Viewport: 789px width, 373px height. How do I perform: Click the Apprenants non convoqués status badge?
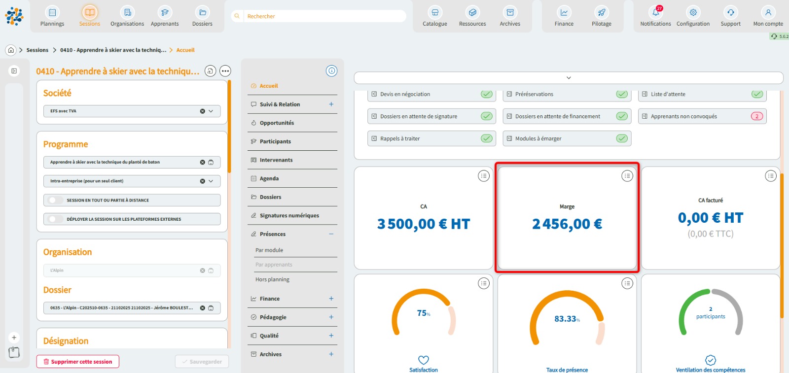pyautogui.click(x=756, y=116)
